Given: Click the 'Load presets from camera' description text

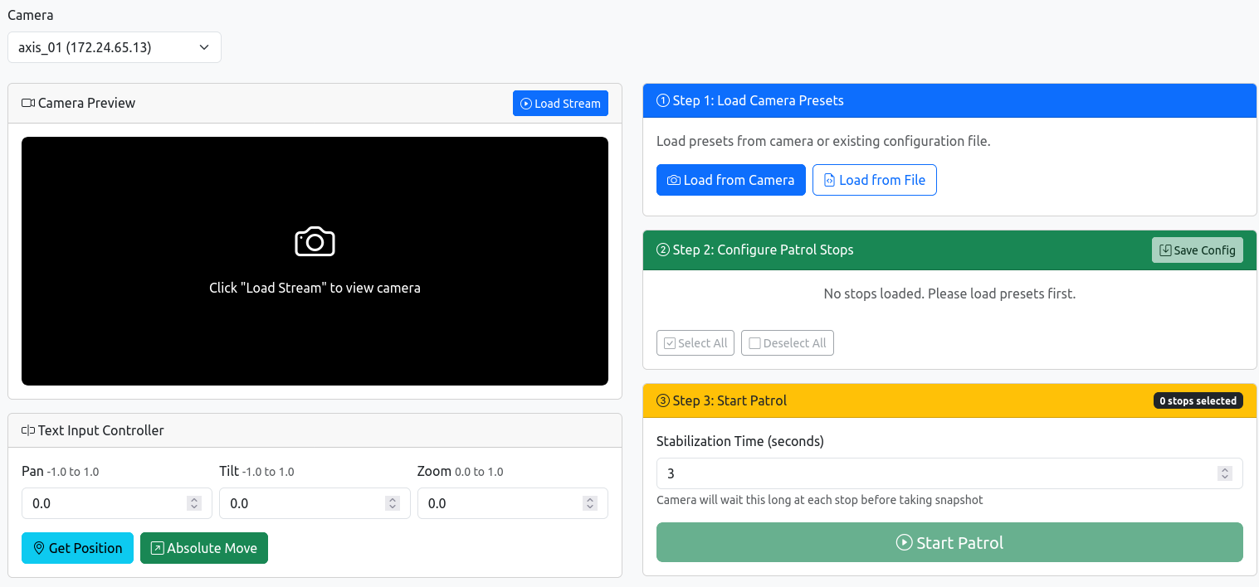Looking at the screenshot, I should tap(823, 142).
